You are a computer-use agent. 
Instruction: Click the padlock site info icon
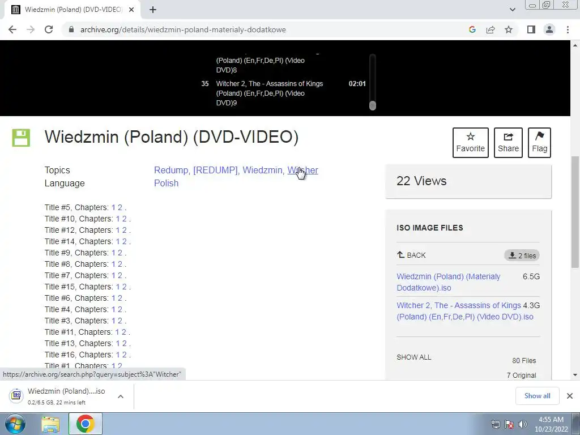[x=71, y=29]
